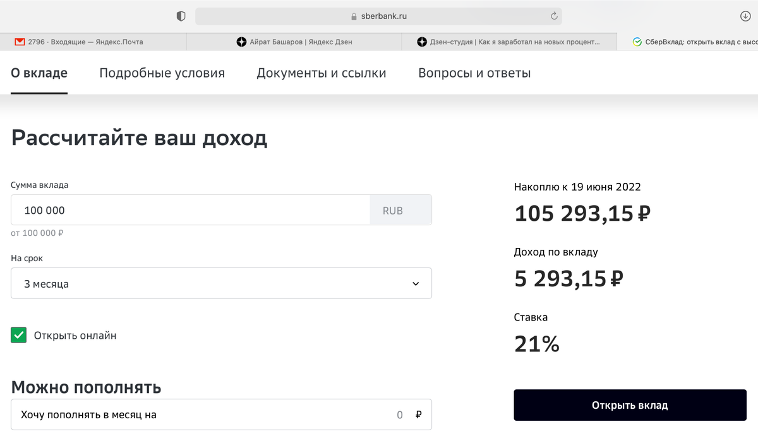Open the На срок term dropdown
This screenshot has width=758, height=434.
click(221, 283)
